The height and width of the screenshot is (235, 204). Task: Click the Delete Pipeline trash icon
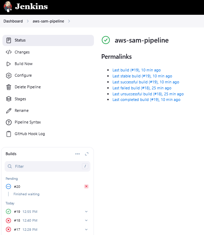click(x=8, y=87)
